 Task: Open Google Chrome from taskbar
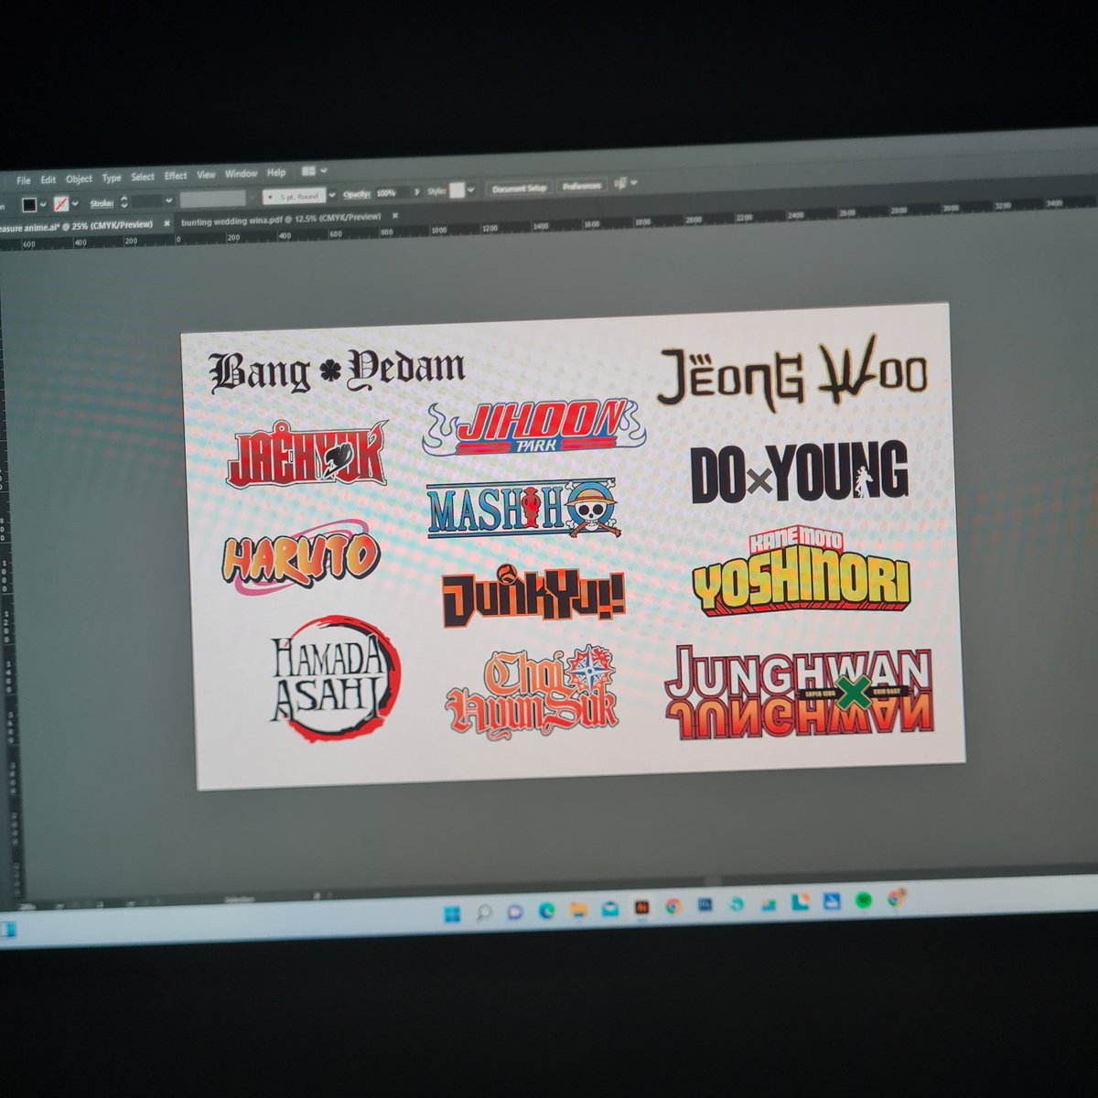(673, 906)
